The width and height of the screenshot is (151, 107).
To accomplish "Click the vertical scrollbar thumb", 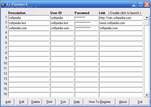I will 147,22.
